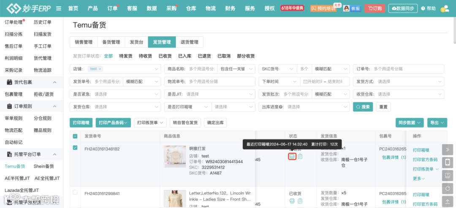Click the header select-all checkbox
The height and width of the screenshot is (208, 456).
(x=75, y=136)
